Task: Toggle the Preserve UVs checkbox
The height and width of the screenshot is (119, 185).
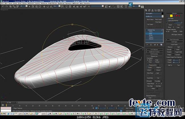Action: point(148,65)
